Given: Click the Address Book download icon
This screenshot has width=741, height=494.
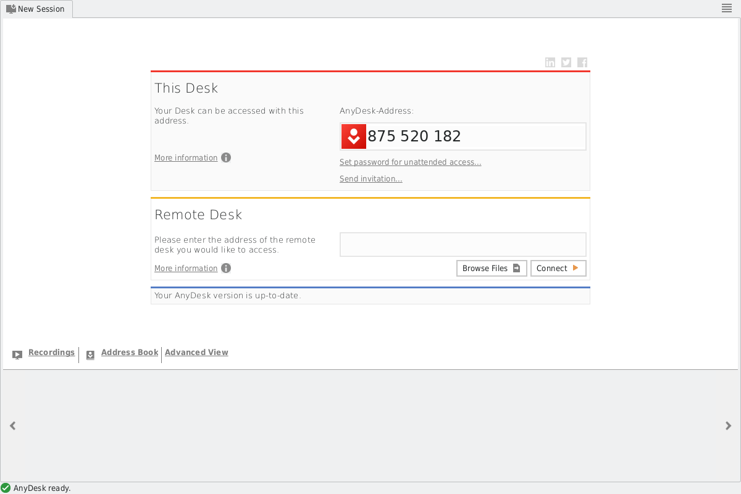Looking at the screenshot, I should coord(90,354).
